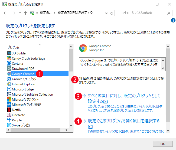This screenshot has width=176, height=150.
Task: Select Internet Explorer entry
Action: pyautogui.click(x=38, y=84)
